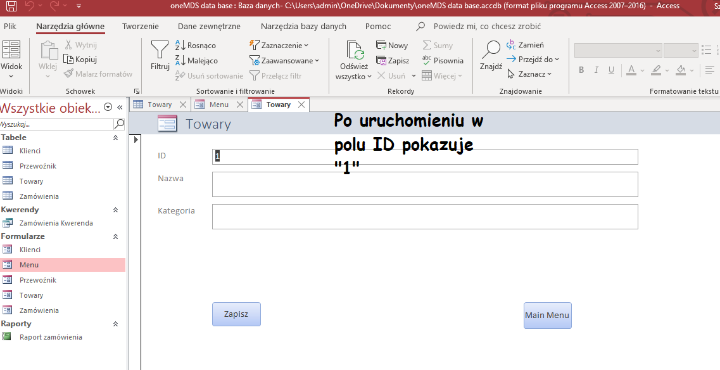Click the Wytnij scissors command
720x370 pixels.
[80, 44]
